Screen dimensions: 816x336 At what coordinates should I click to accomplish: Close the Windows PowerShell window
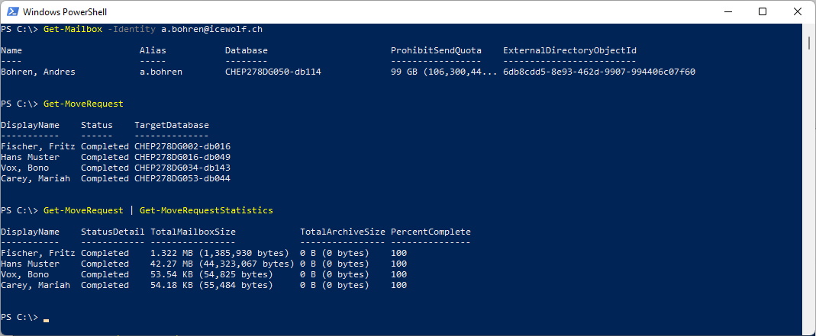coord(797,11)
